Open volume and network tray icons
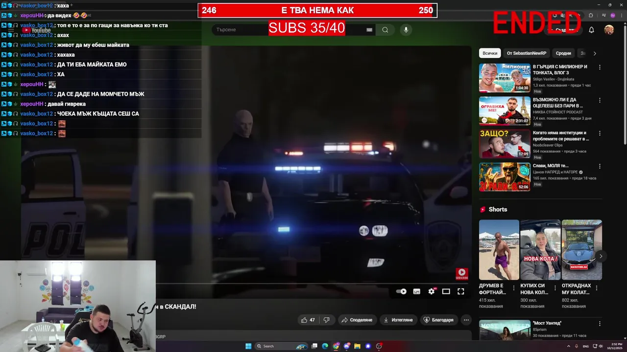 pos(597,346)
